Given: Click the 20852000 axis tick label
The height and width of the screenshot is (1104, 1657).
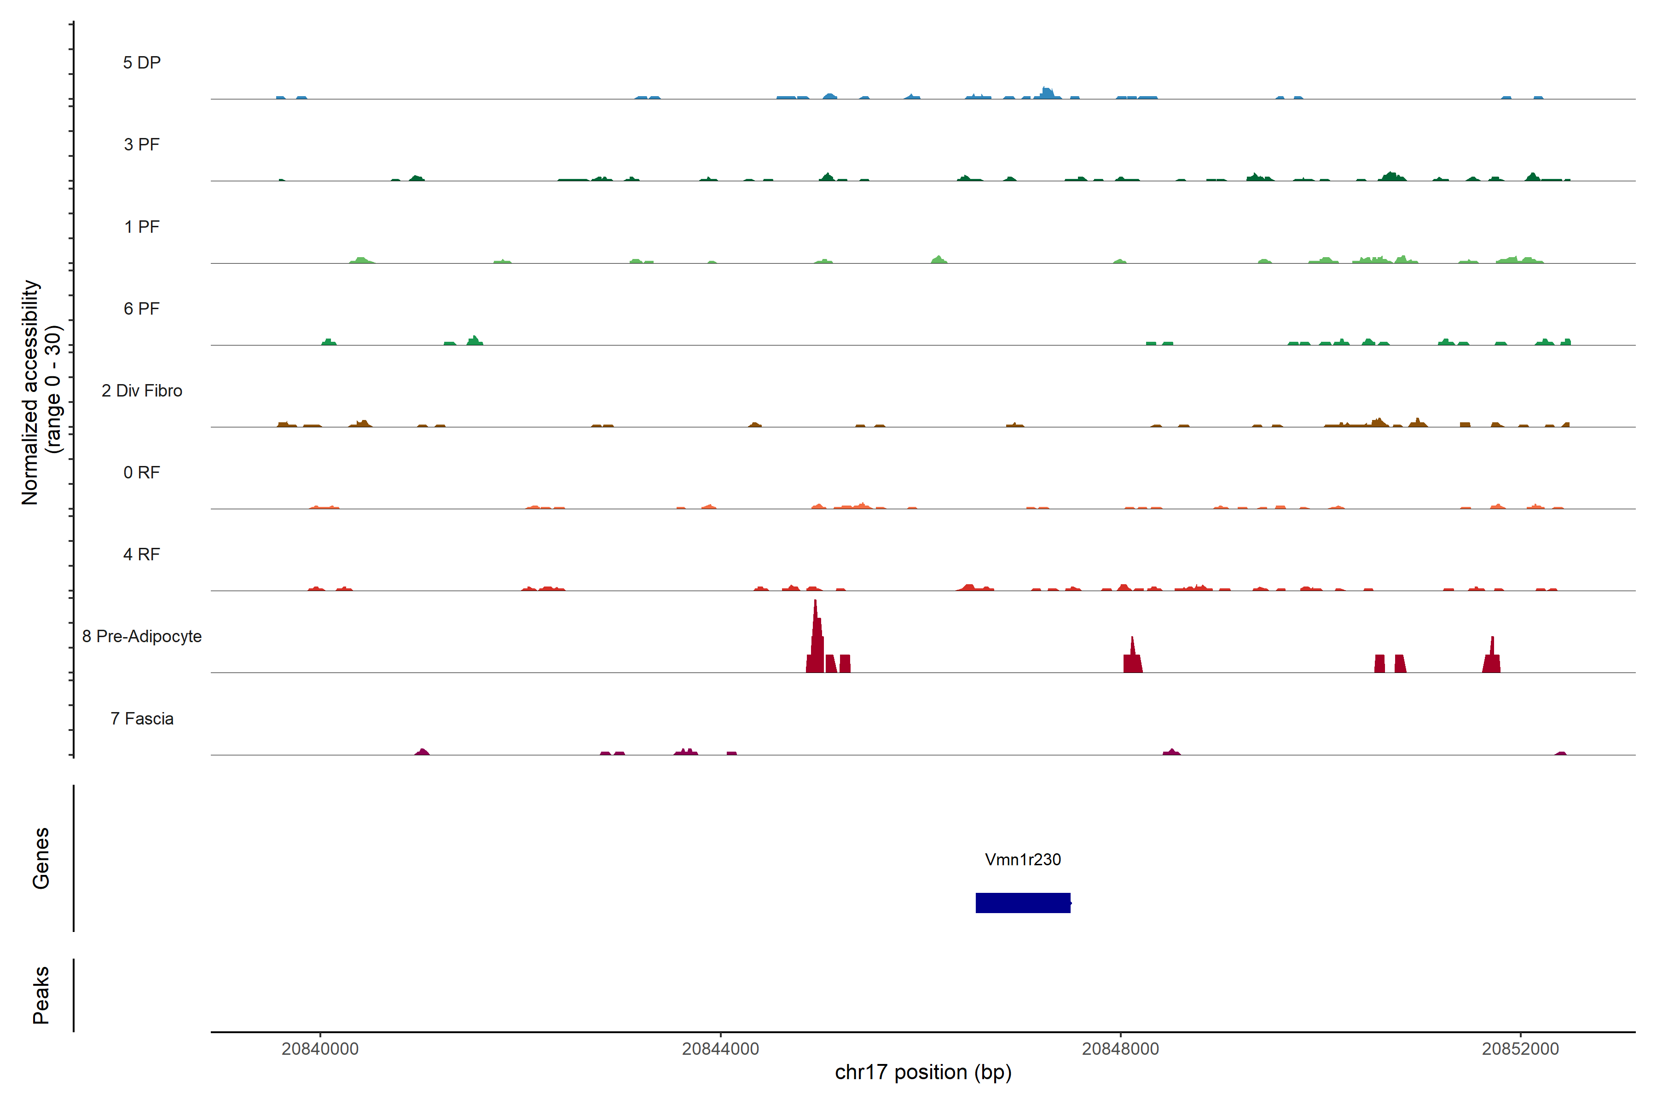Looking at the screenshot, I should 1520,1048.
